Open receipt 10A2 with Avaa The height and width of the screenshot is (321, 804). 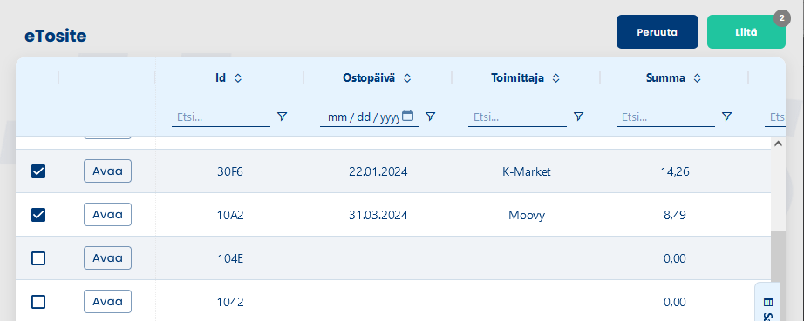107,214
